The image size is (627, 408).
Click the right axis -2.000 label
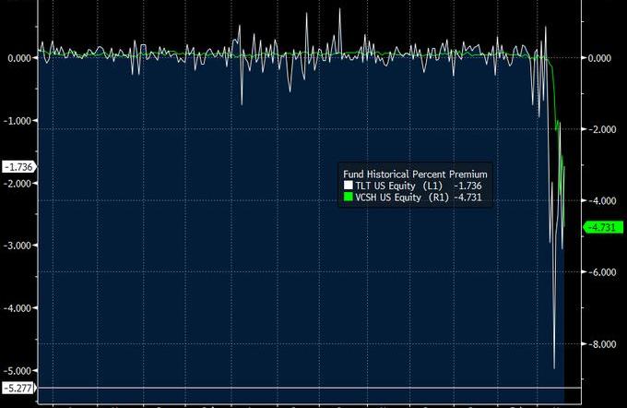[x=603, y=130]
